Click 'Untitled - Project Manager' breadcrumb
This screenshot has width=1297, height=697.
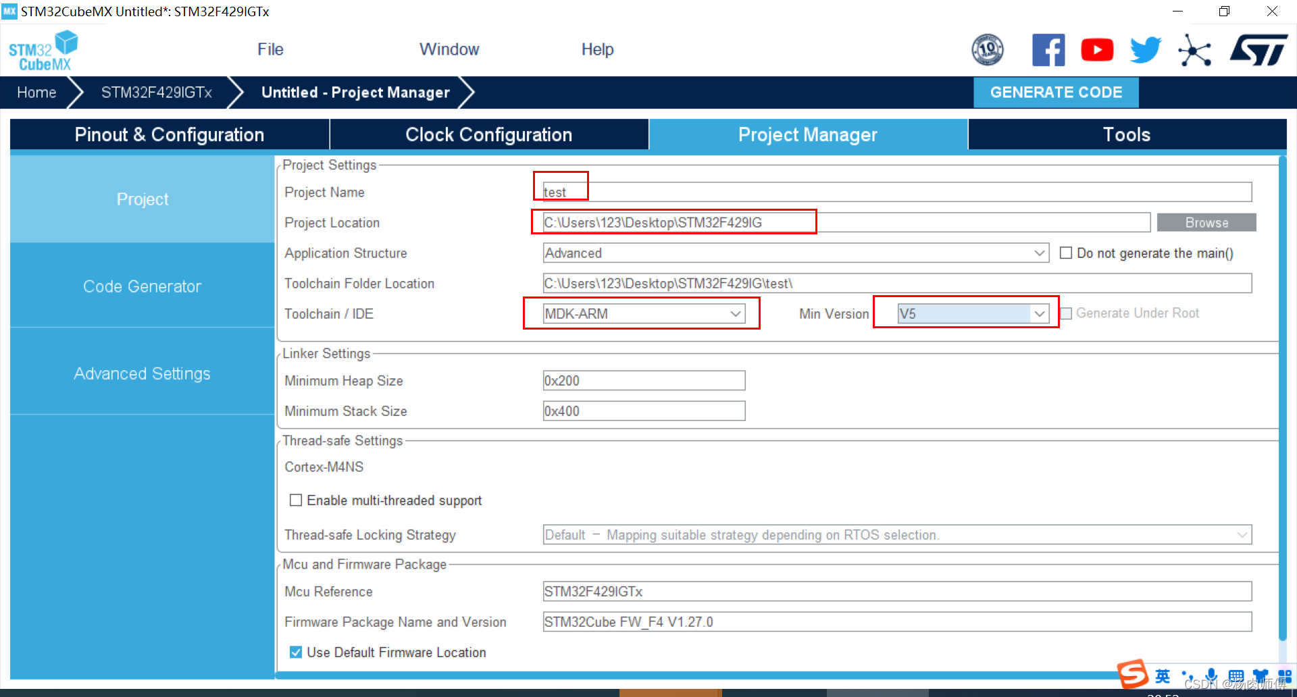pos(355,93)
